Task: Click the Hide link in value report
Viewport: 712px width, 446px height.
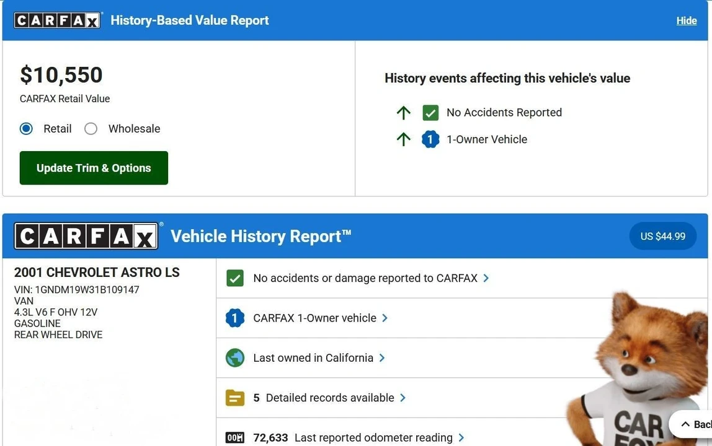Action: [686, 21]
